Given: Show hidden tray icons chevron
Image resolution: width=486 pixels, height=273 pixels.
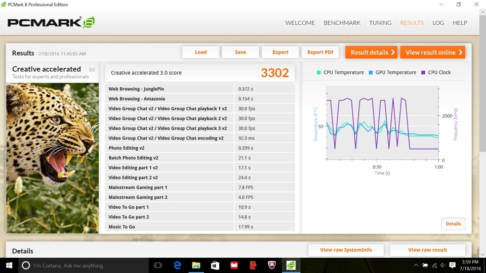Looking at the screenshot, I should coord(416,265).
